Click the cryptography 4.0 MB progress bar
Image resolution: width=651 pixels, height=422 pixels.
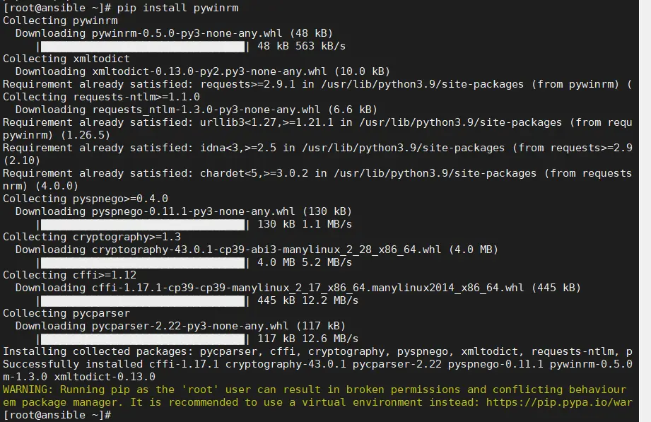tap(142, 262)
